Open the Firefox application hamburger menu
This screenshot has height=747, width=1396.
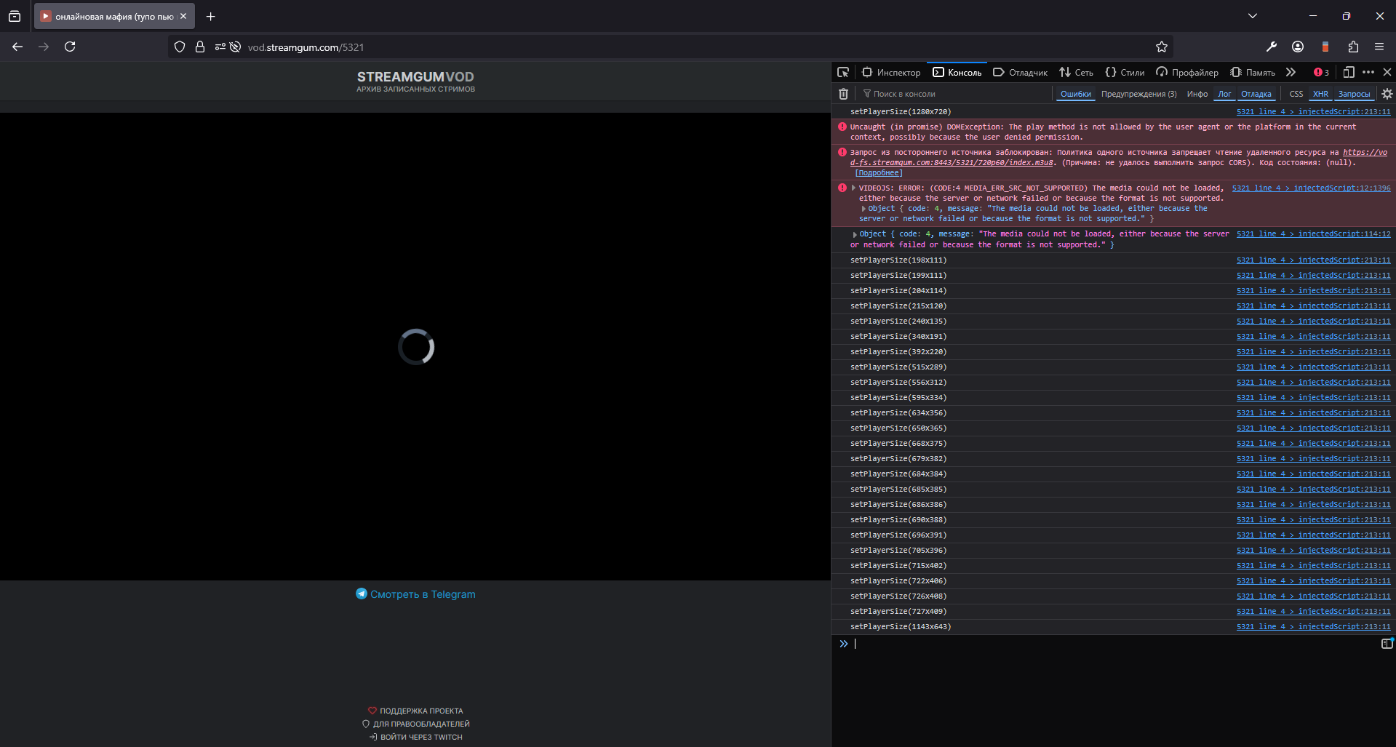point(1379,47)
